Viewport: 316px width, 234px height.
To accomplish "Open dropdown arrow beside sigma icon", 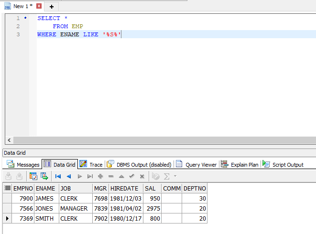I will (x=175, y=176).
